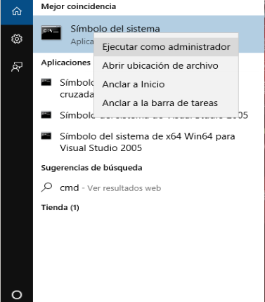The height and width of the screenshot is (302, 265).
Task: Select Anclar a la barra de tareas
Action: [166, 103]
